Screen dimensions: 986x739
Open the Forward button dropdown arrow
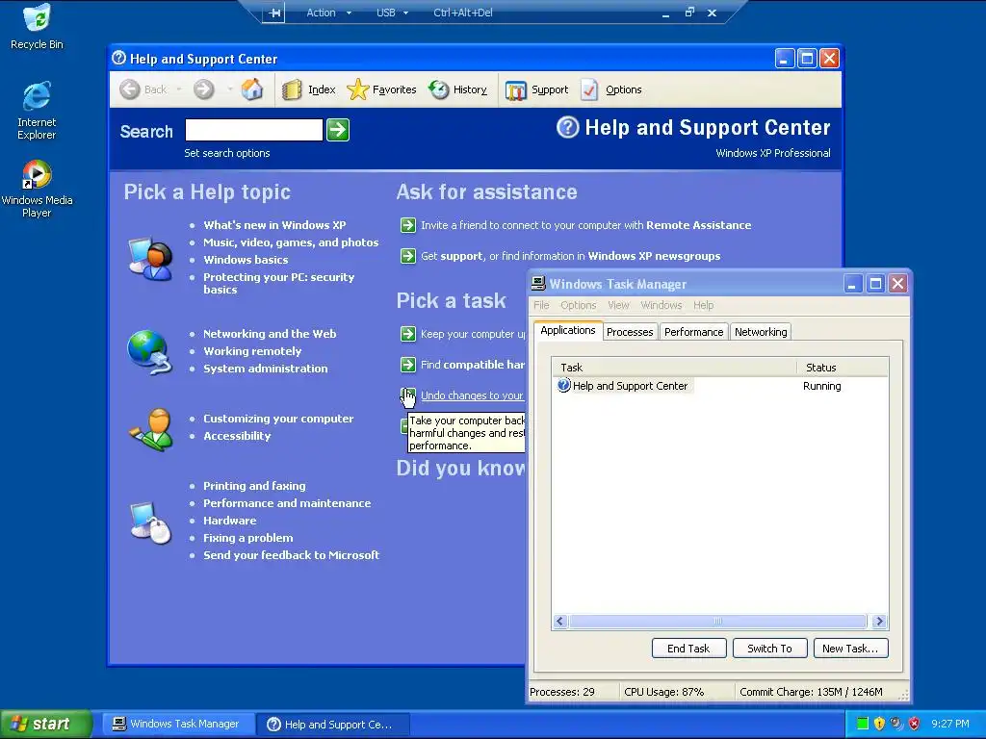(x=229, y=89)
